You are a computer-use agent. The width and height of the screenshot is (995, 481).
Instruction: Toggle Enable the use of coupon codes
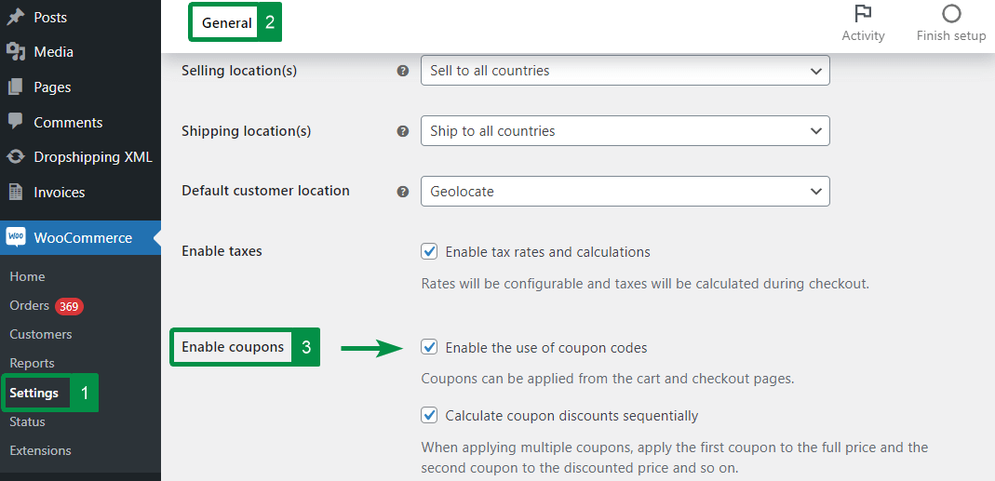pyautogui.click(x=429, y=347)
